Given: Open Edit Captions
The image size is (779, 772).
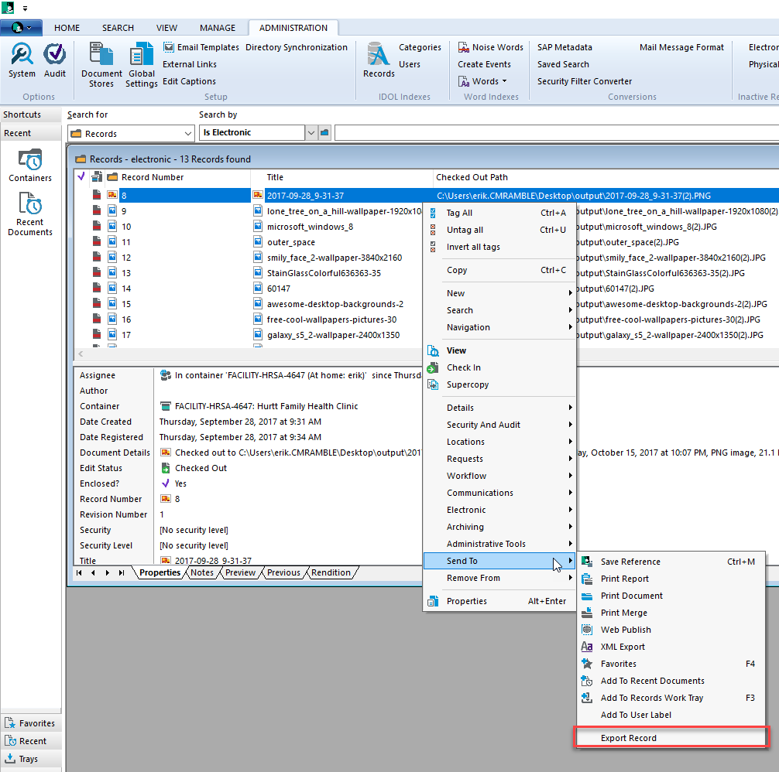Looking at the screenshot, I should (x=189, y=81).
